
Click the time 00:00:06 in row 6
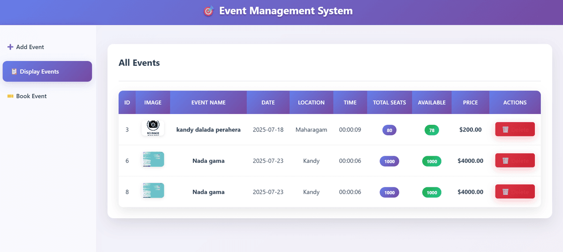click(x=350, y=160)
